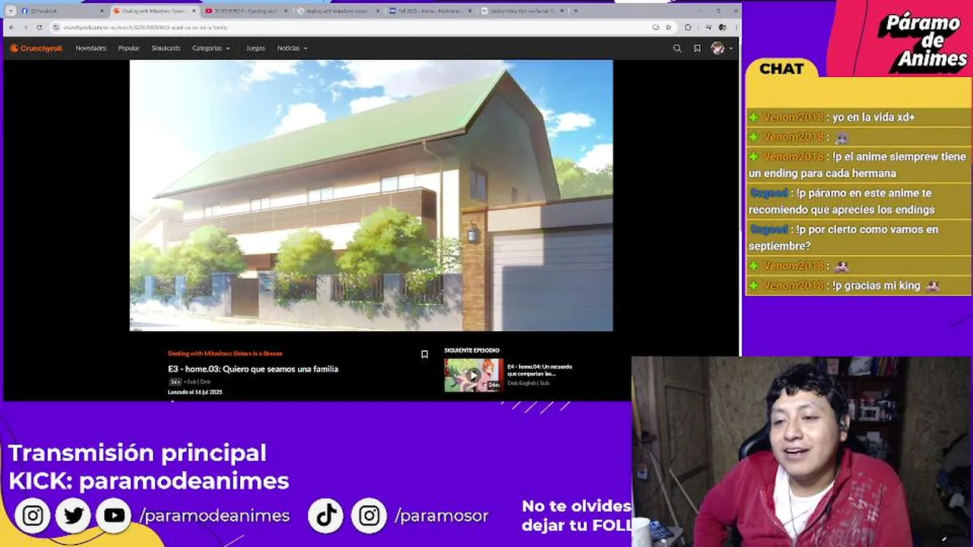
Task: Open the Dealing with Mikadono Sisters series link
Action: pyautogui.click(x=225, y=353)
